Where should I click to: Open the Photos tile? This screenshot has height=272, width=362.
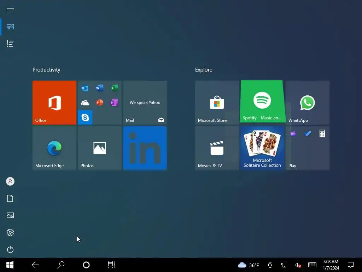click(99, 148)
